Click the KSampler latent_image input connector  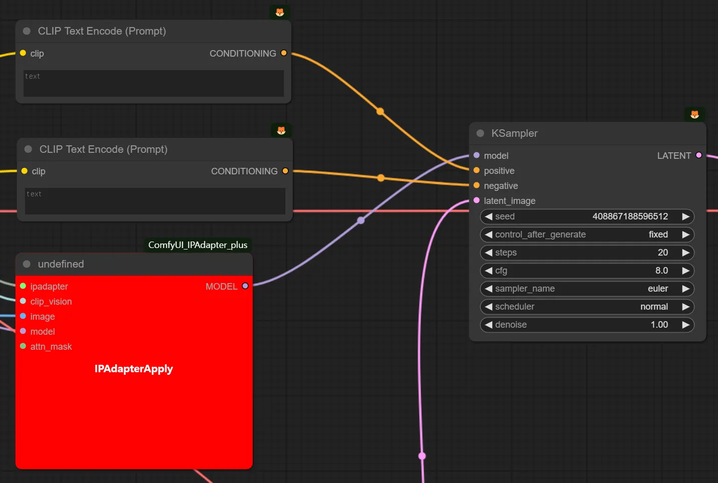click(477, 200)
